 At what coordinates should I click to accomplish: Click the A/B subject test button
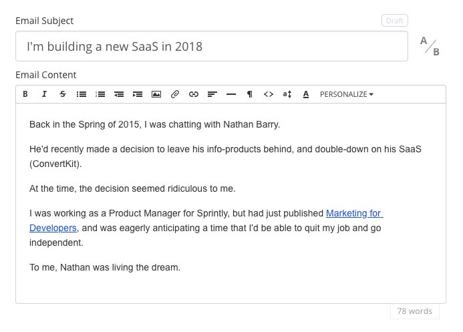click(430, 47)
